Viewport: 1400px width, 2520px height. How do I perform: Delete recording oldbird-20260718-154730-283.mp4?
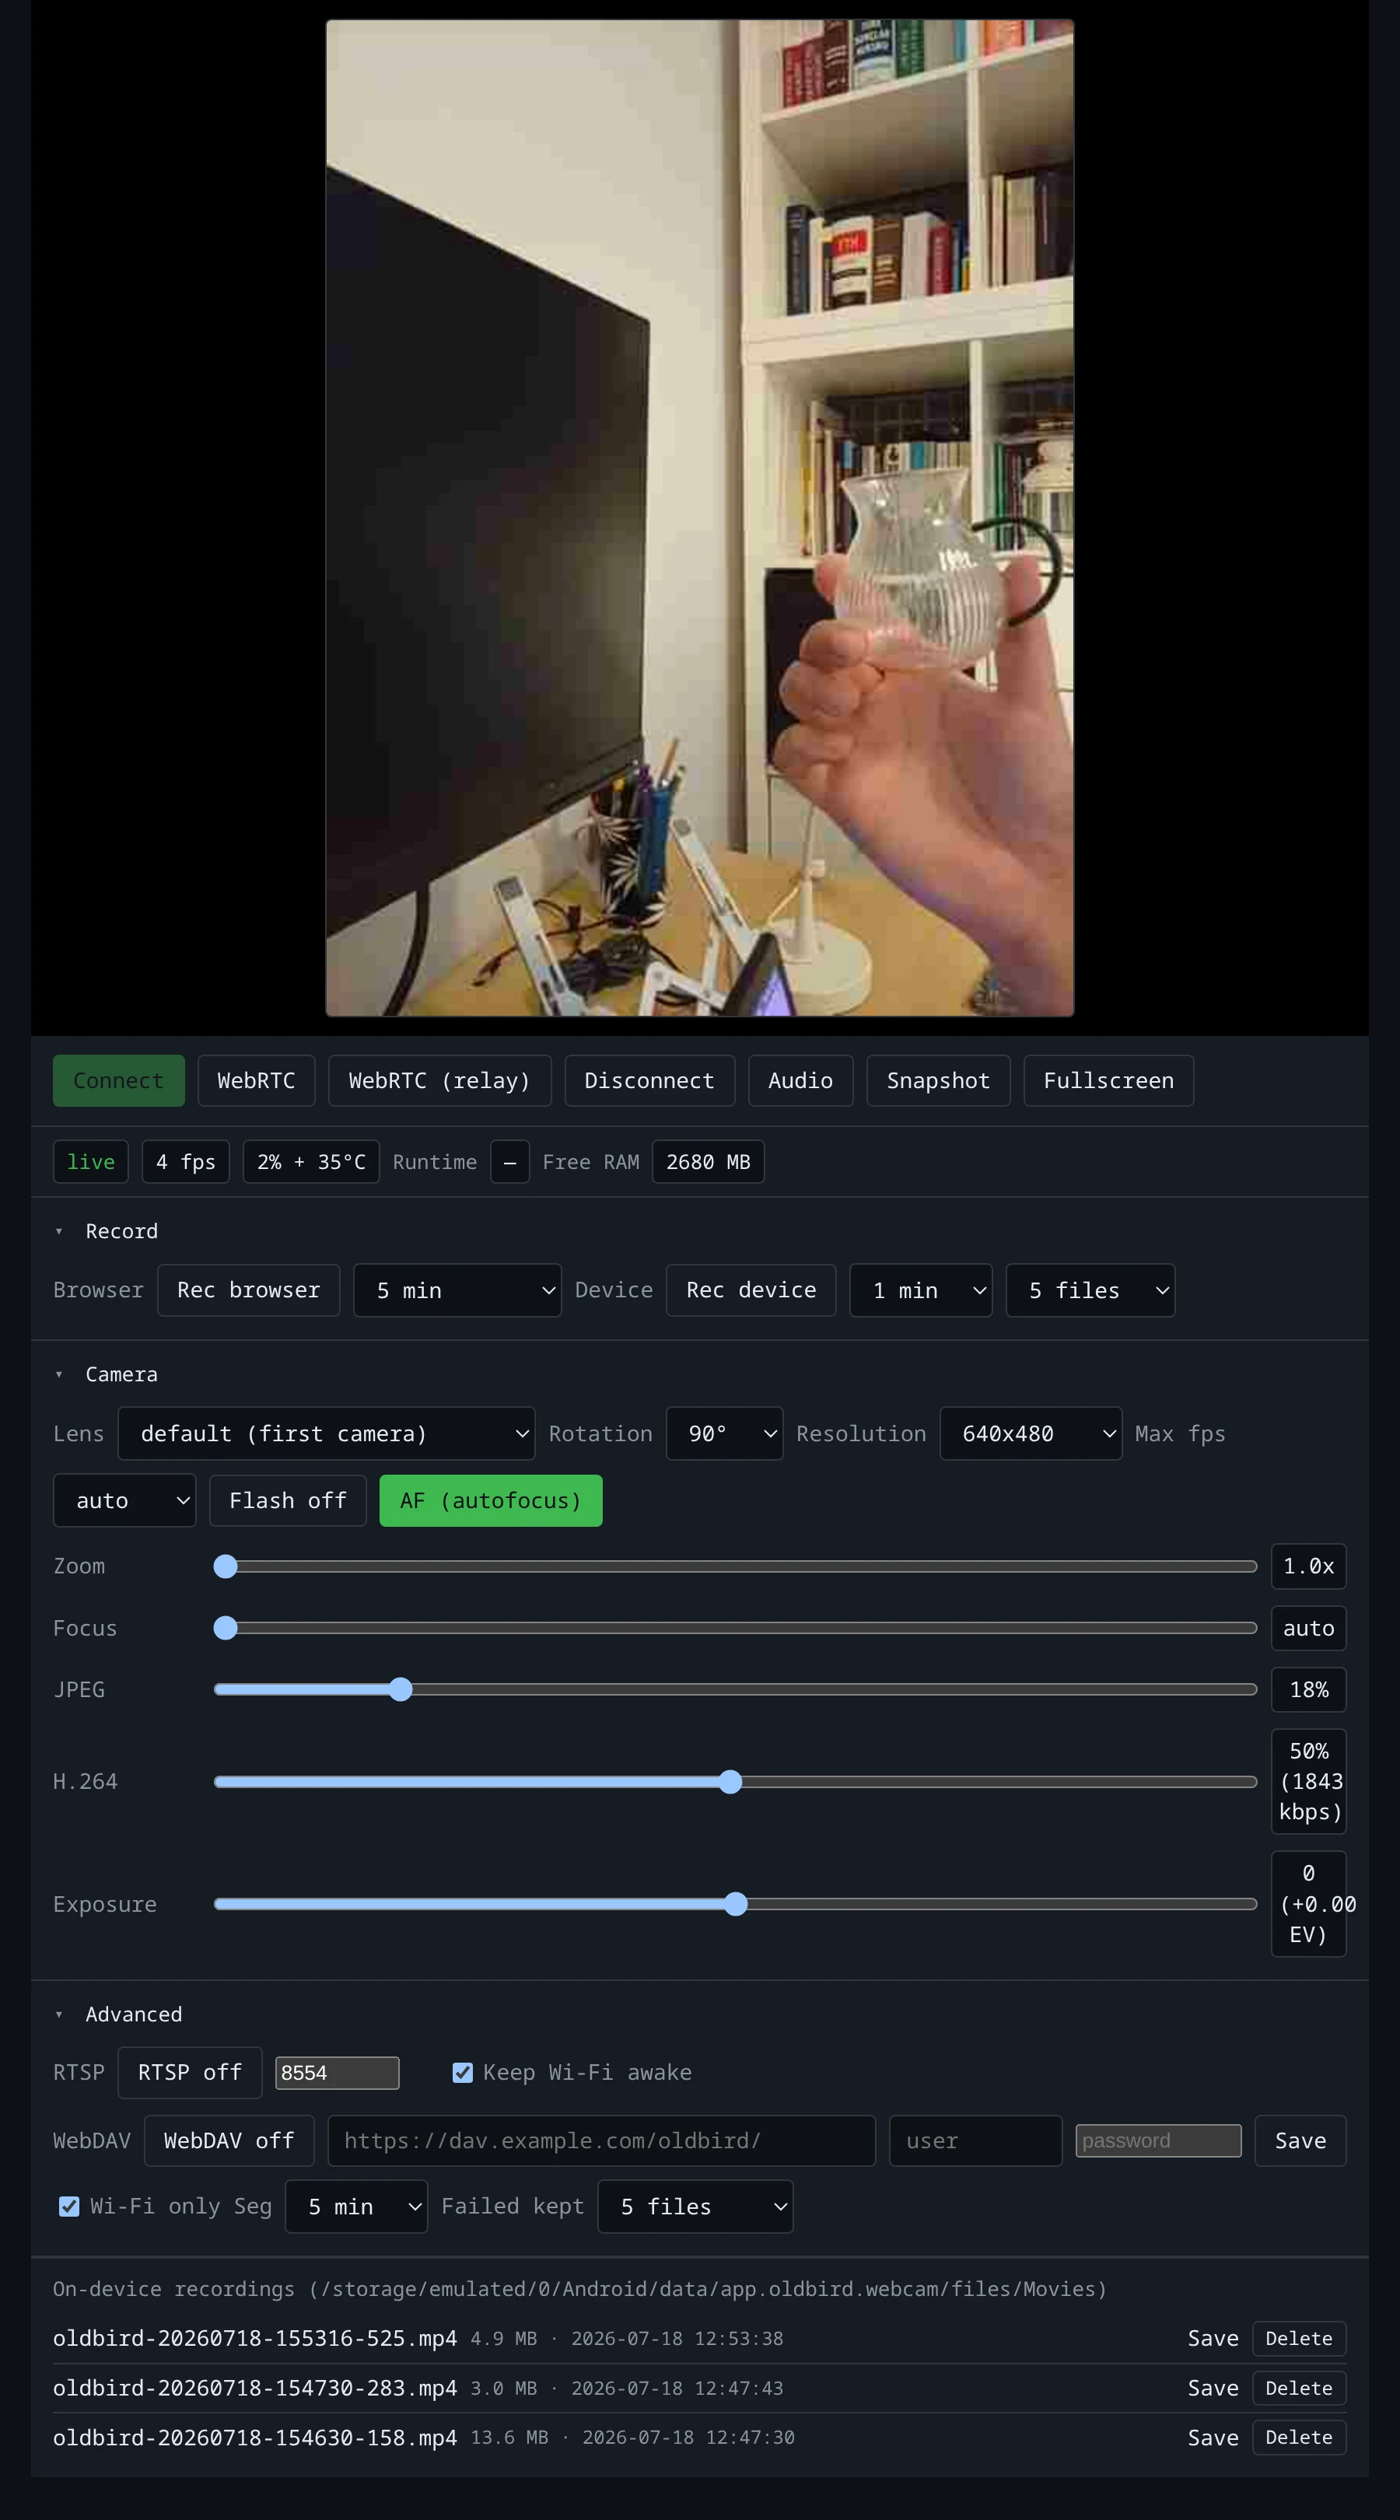[x=1299, y=2388]
